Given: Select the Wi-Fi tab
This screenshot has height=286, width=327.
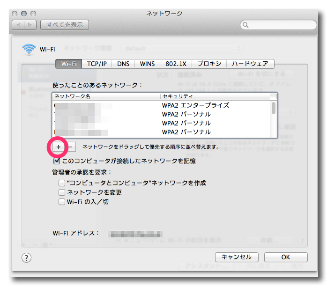Looking at the screenshot, I should coord(69,64).
